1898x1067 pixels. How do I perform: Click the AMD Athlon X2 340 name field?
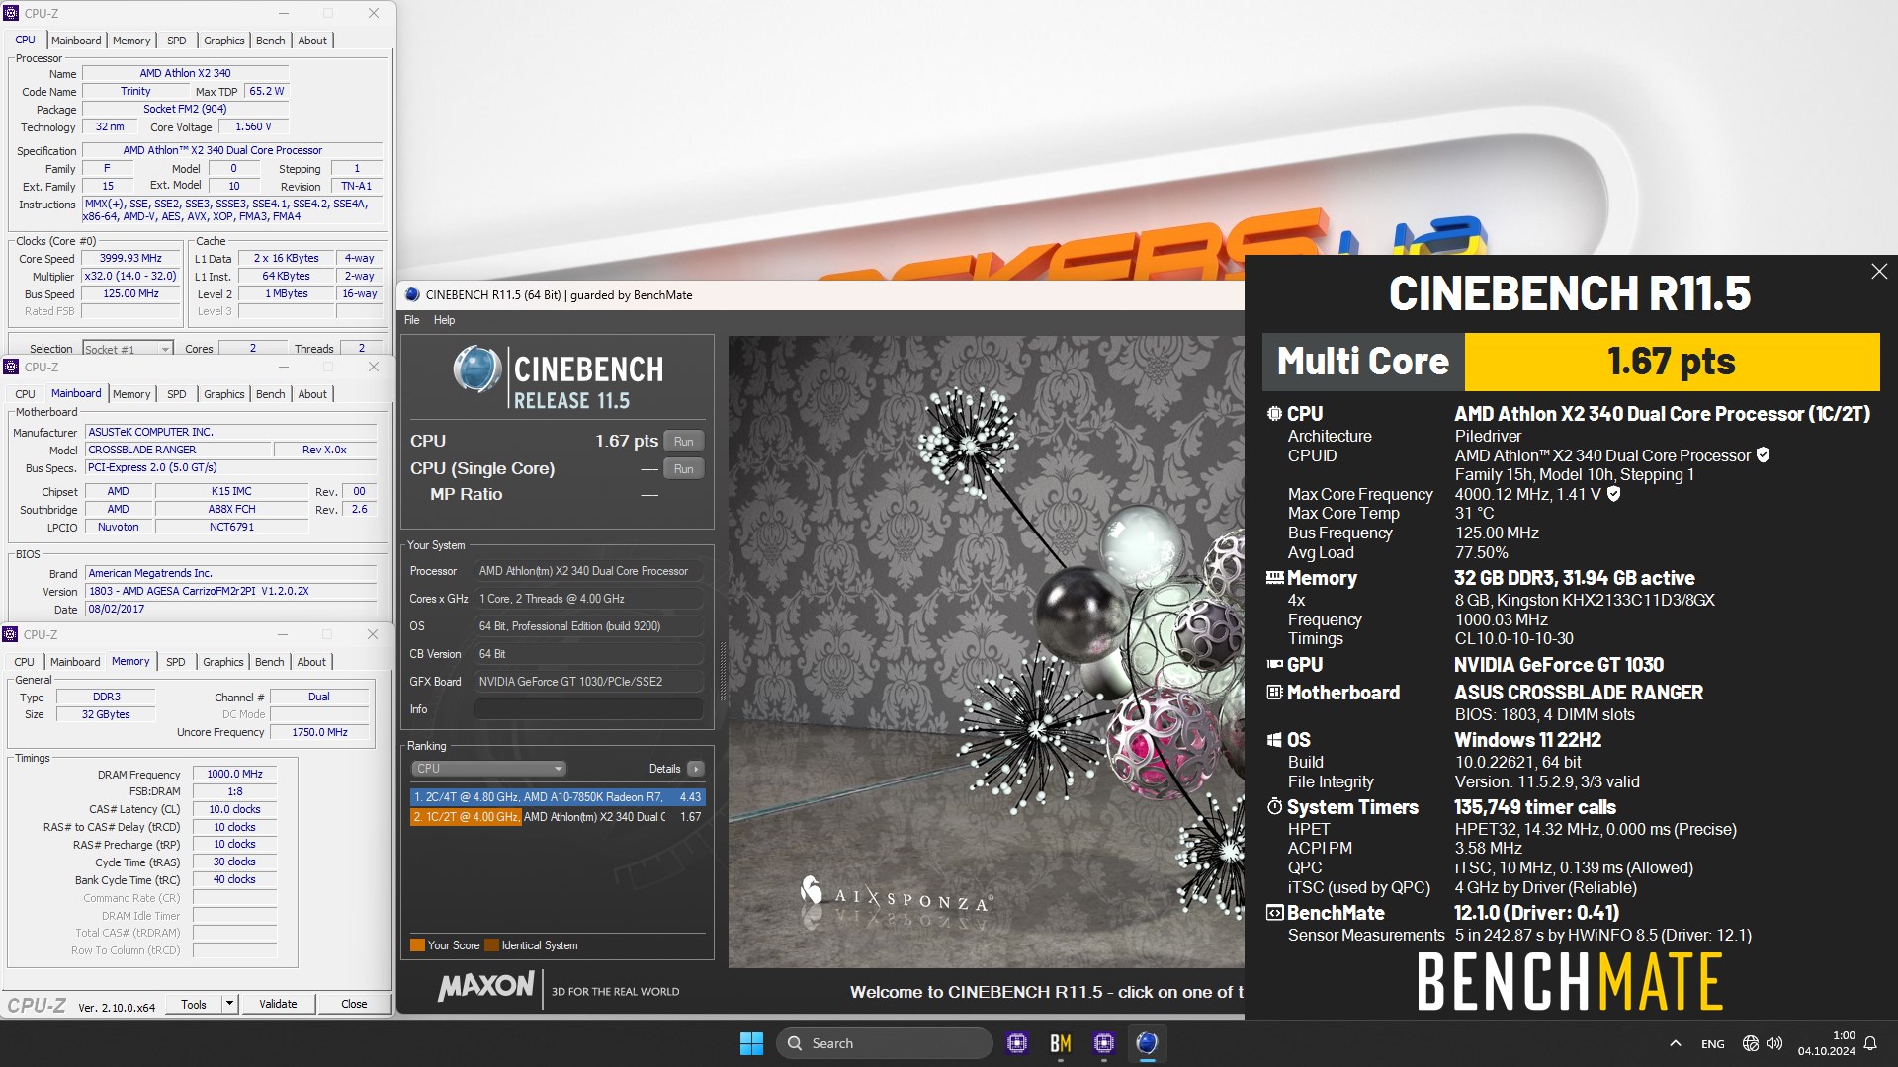(x=185, y=73)
